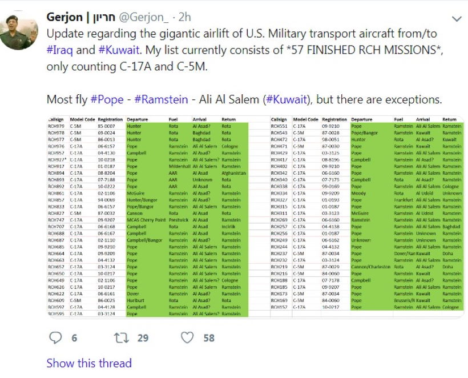This screenshot has height=378, width=468.
Task: View the 6 replies count
Action: pyautogui.click(x=74, y=338)
